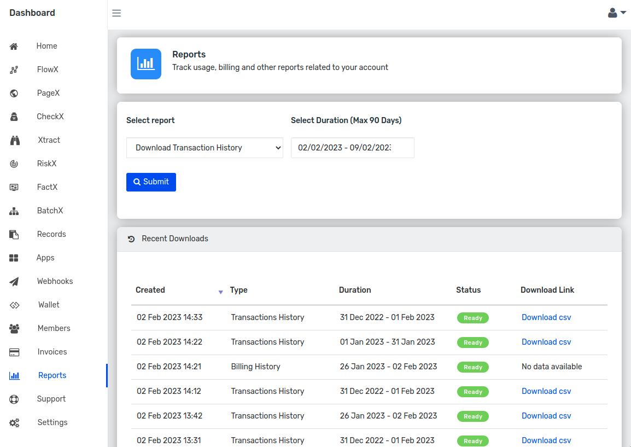Click the Type column header
This screenshot has width=631, height=447.
pyautogui.click(x=238, y=290)
